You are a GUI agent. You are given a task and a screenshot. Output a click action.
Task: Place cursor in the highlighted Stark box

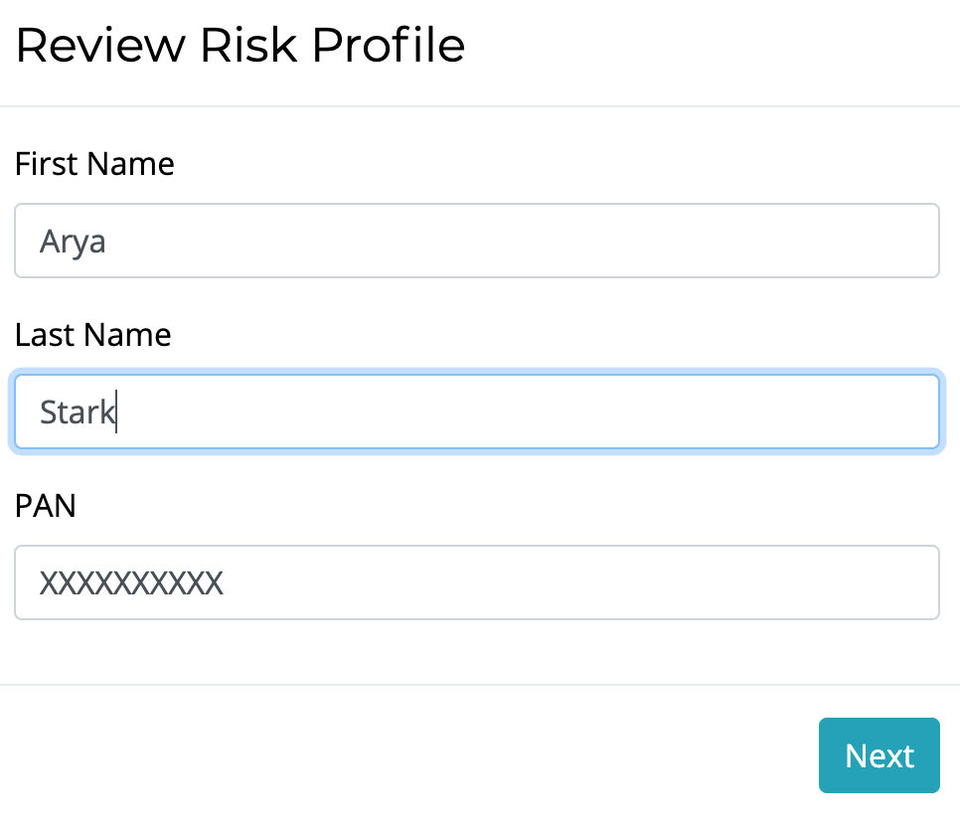click(477, 412)
